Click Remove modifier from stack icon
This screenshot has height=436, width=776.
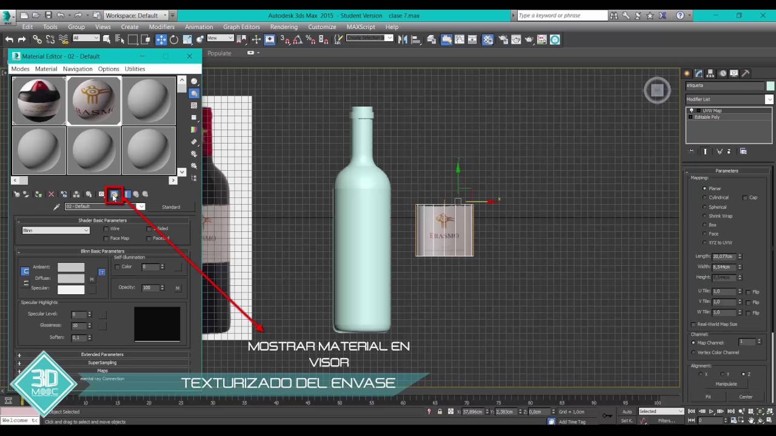point(729,151)
